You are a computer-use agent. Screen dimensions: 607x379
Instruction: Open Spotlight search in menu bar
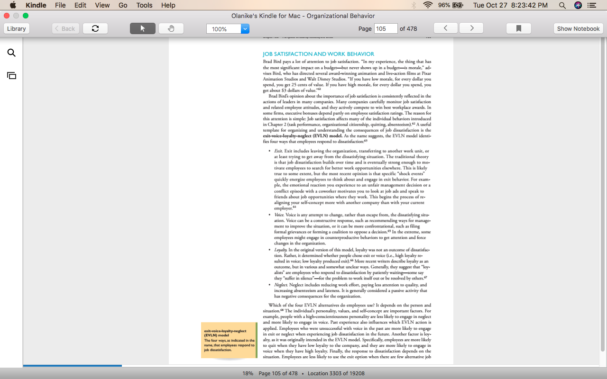(x=562, y=5)
